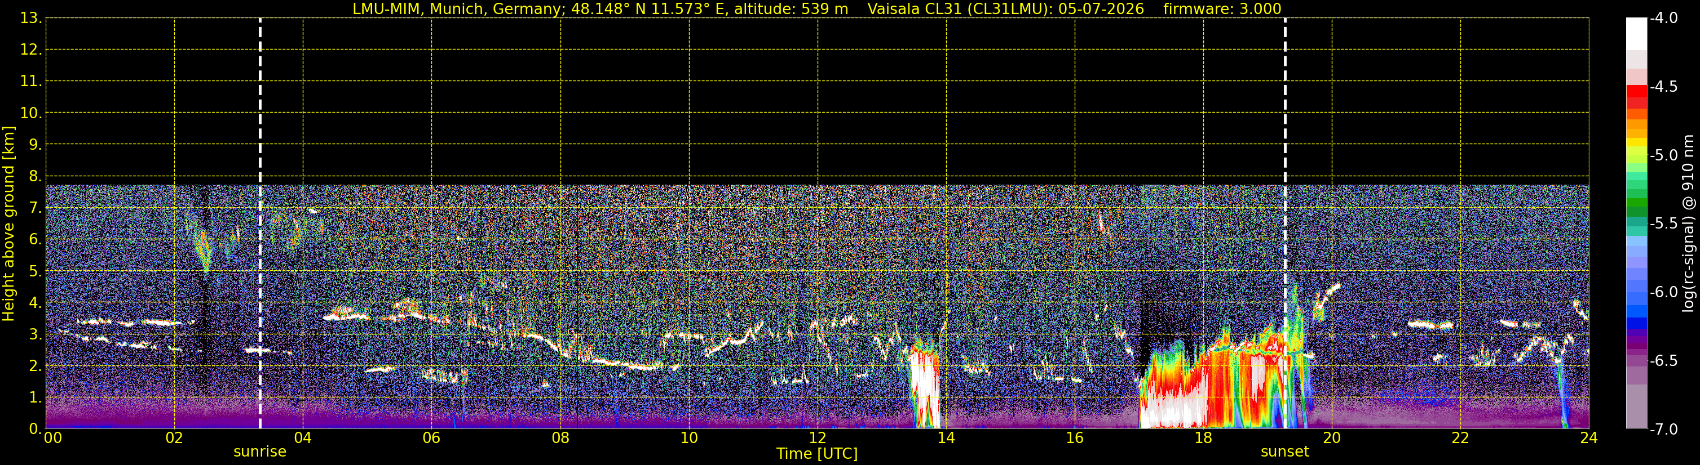Click the 'Time [UTC]' axis label
Screen dimensions: 1700x465
click(x=817, y=453)
